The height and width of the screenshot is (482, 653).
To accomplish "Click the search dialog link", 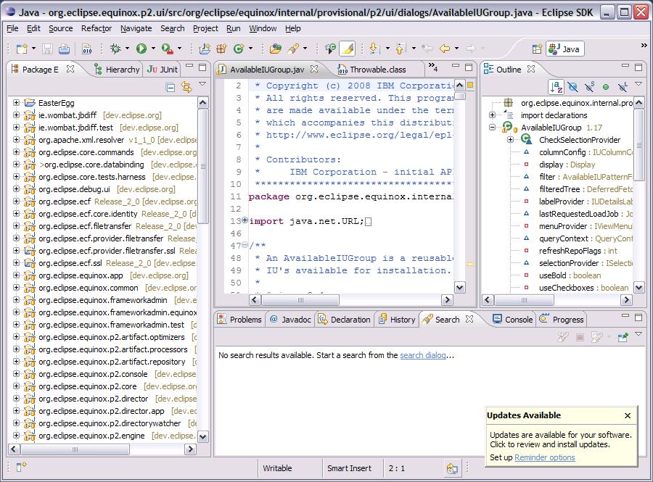I will coord(423,355).
